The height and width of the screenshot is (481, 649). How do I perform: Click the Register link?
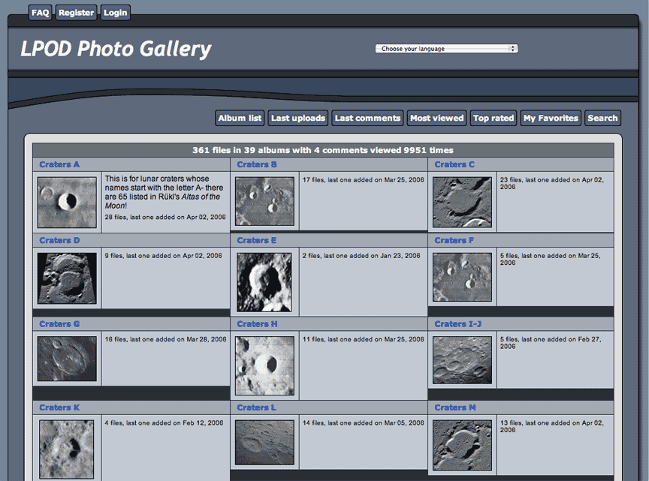point(76,13)
